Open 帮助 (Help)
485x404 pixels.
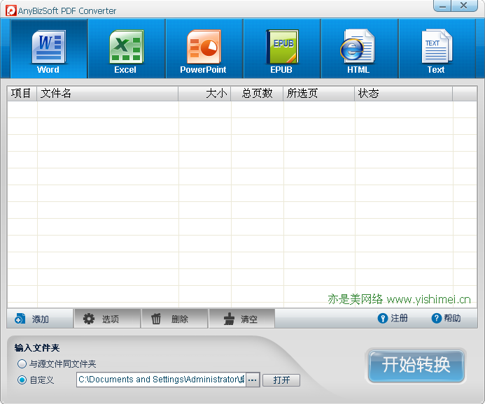[x=446, y=318]
